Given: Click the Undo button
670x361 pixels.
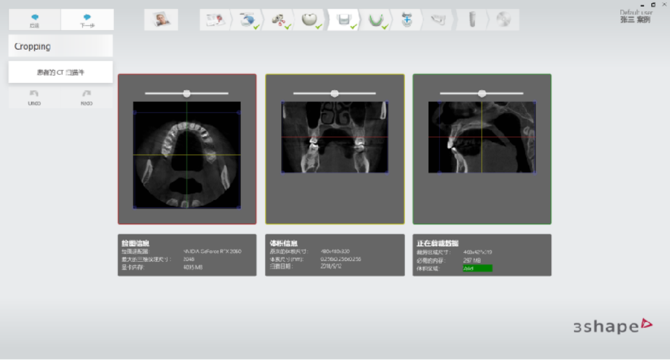Looking at the screenshot, I should click(x=34, y=97).
